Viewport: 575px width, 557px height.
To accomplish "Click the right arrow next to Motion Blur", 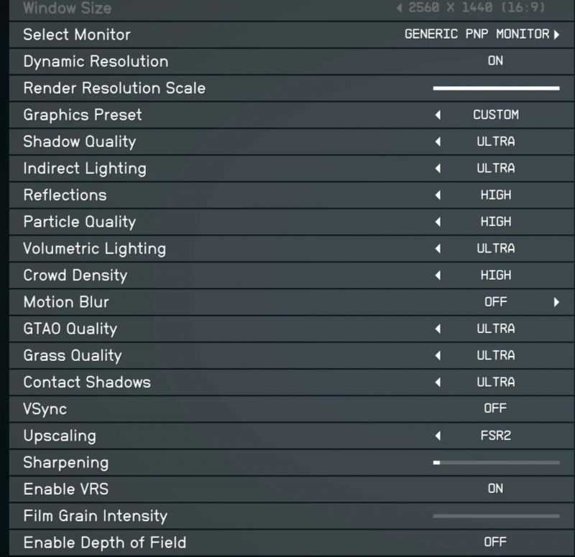I will [555, 301].
